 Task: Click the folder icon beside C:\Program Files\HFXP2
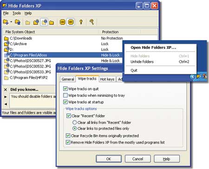point(6,78)
